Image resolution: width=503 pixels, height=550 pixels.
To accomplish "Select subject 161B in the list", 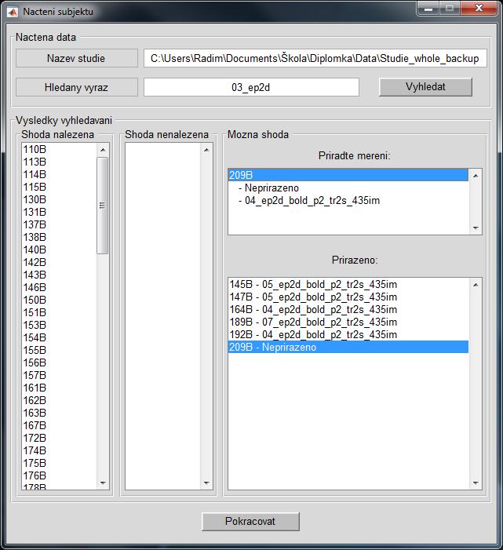I will point(59,388).
